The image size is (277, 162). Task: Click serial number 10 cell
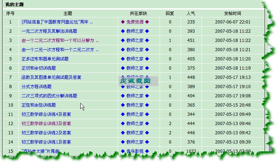(11, 105)
